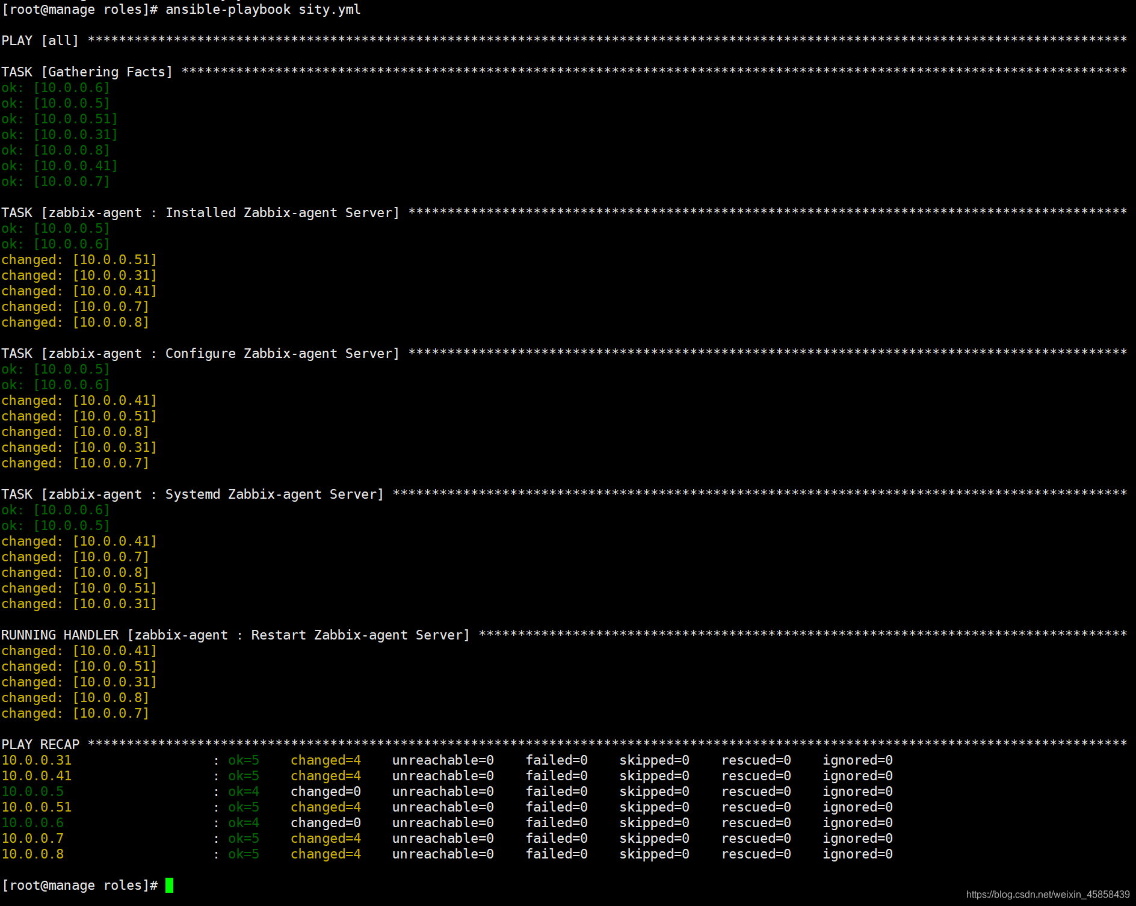
Task: Select changed: [10.0.0.7] under Restart handler
Action: pyautogui.click(x=75, y=713)
